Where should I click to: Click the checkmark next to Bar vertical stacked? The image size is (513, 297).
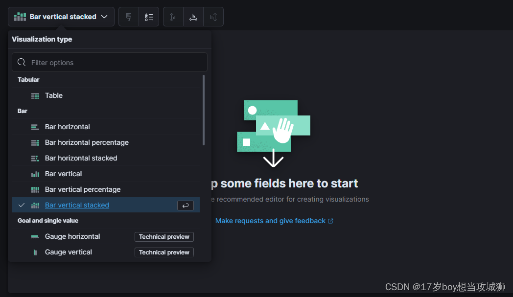click(x=22, y=205)
